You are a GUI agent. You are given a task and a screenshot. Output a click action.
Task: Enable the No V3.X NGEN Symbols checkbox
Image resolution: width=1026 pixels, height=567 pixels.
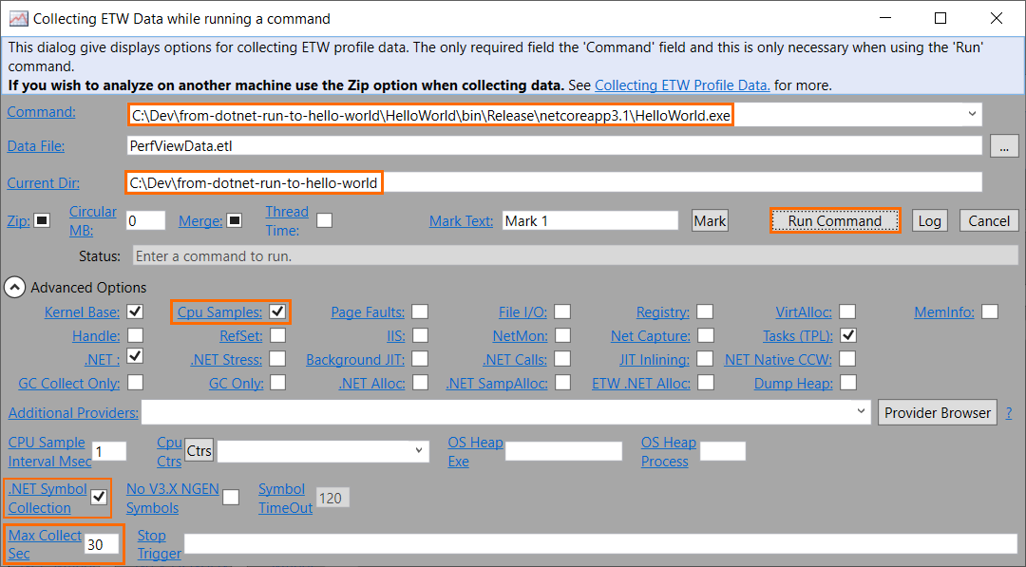pyautogui.click(x=231, y=497)
